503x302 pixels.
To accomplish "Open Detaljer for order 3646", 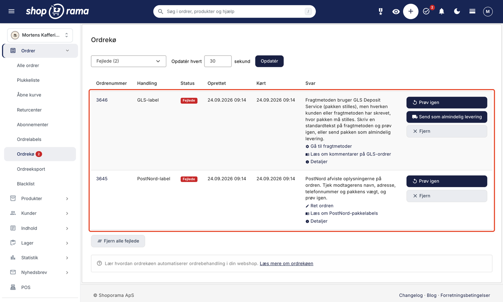I will (317, 162).
